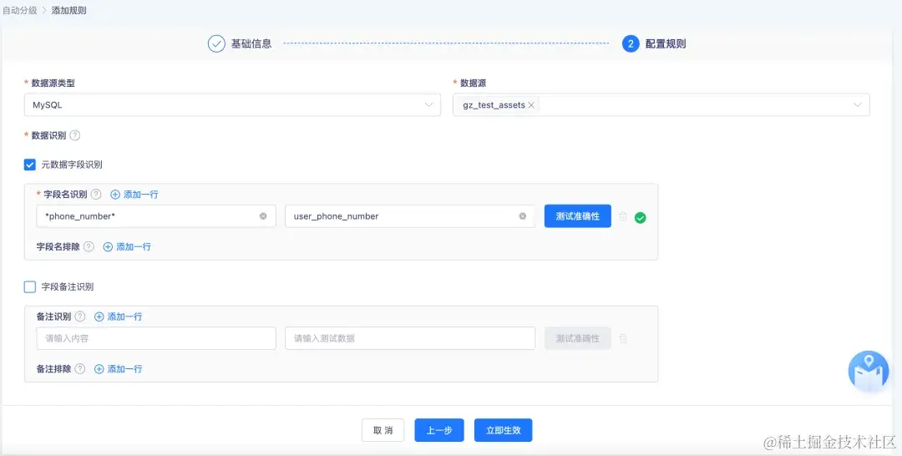The height and width of the screenshot is (456, 902).
Task: Click the 配置规则 step label
Action: tap(666, 43)
